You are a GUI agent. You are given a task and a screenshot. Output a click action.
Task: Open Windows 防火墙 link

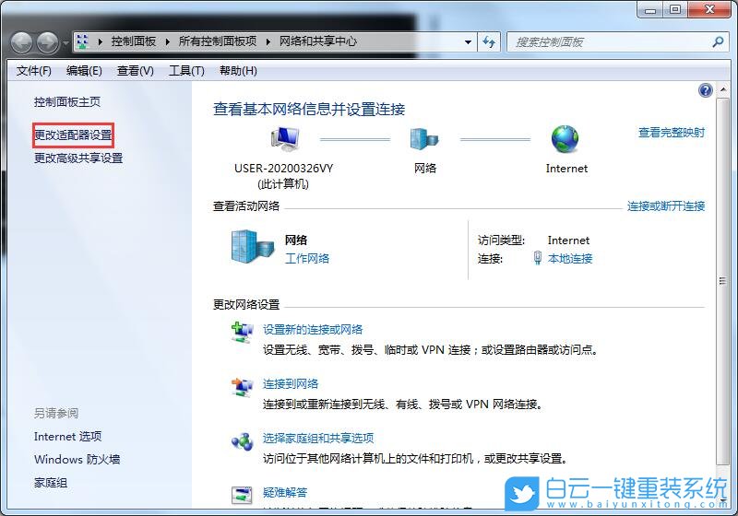point(77,459)
